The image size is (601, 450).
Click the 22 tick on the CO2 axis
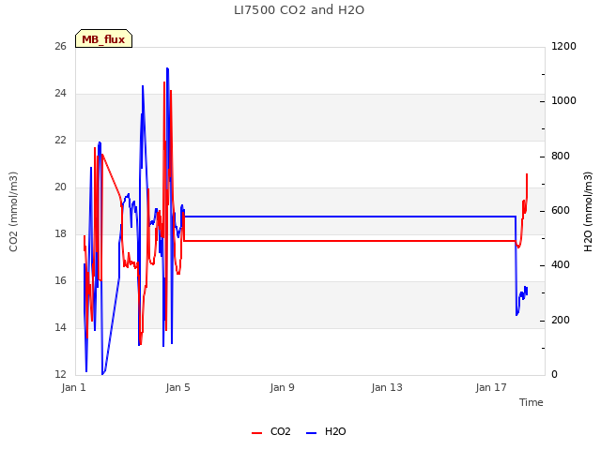pos(60,140)
